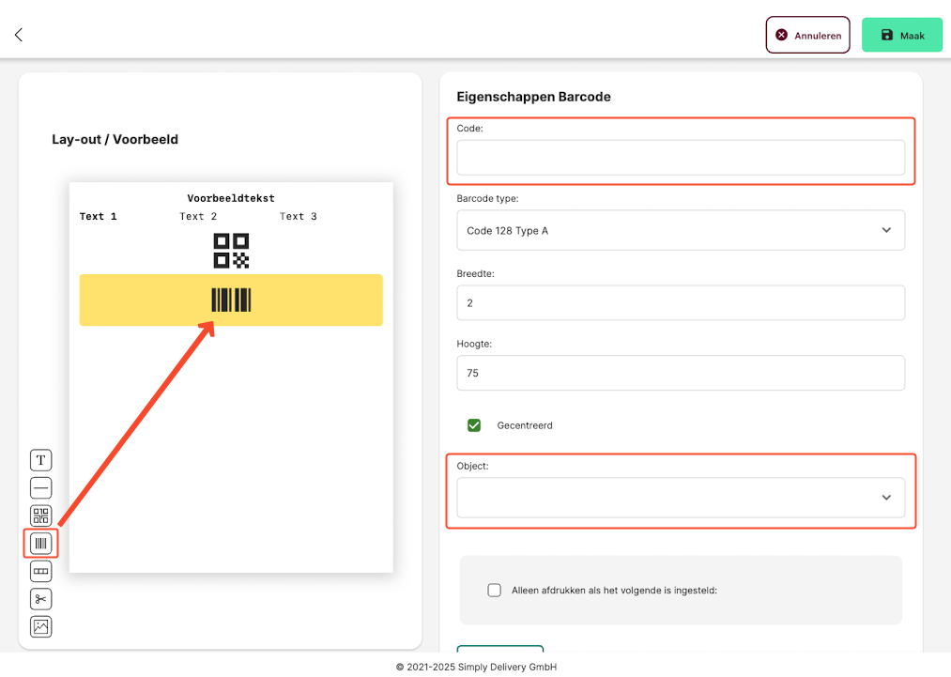Open the Barcode type dropdown

coord(681,231)
